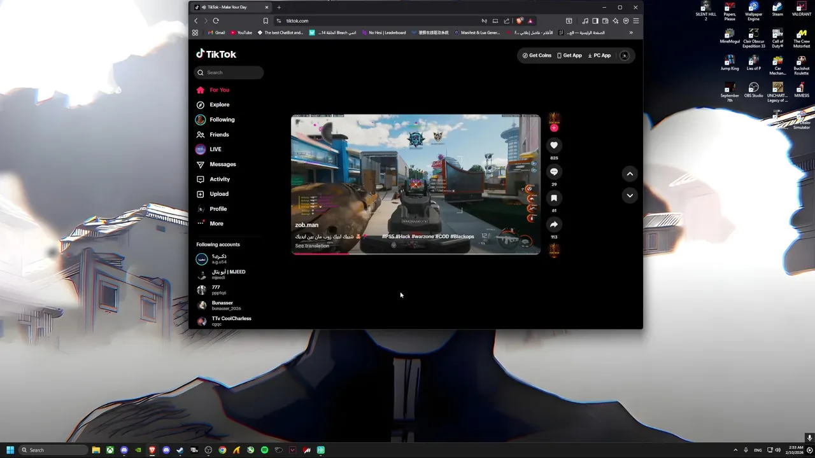Screen dimensions: 815x458
Task: Open the Windows Start menu
Action: (10, 450)
